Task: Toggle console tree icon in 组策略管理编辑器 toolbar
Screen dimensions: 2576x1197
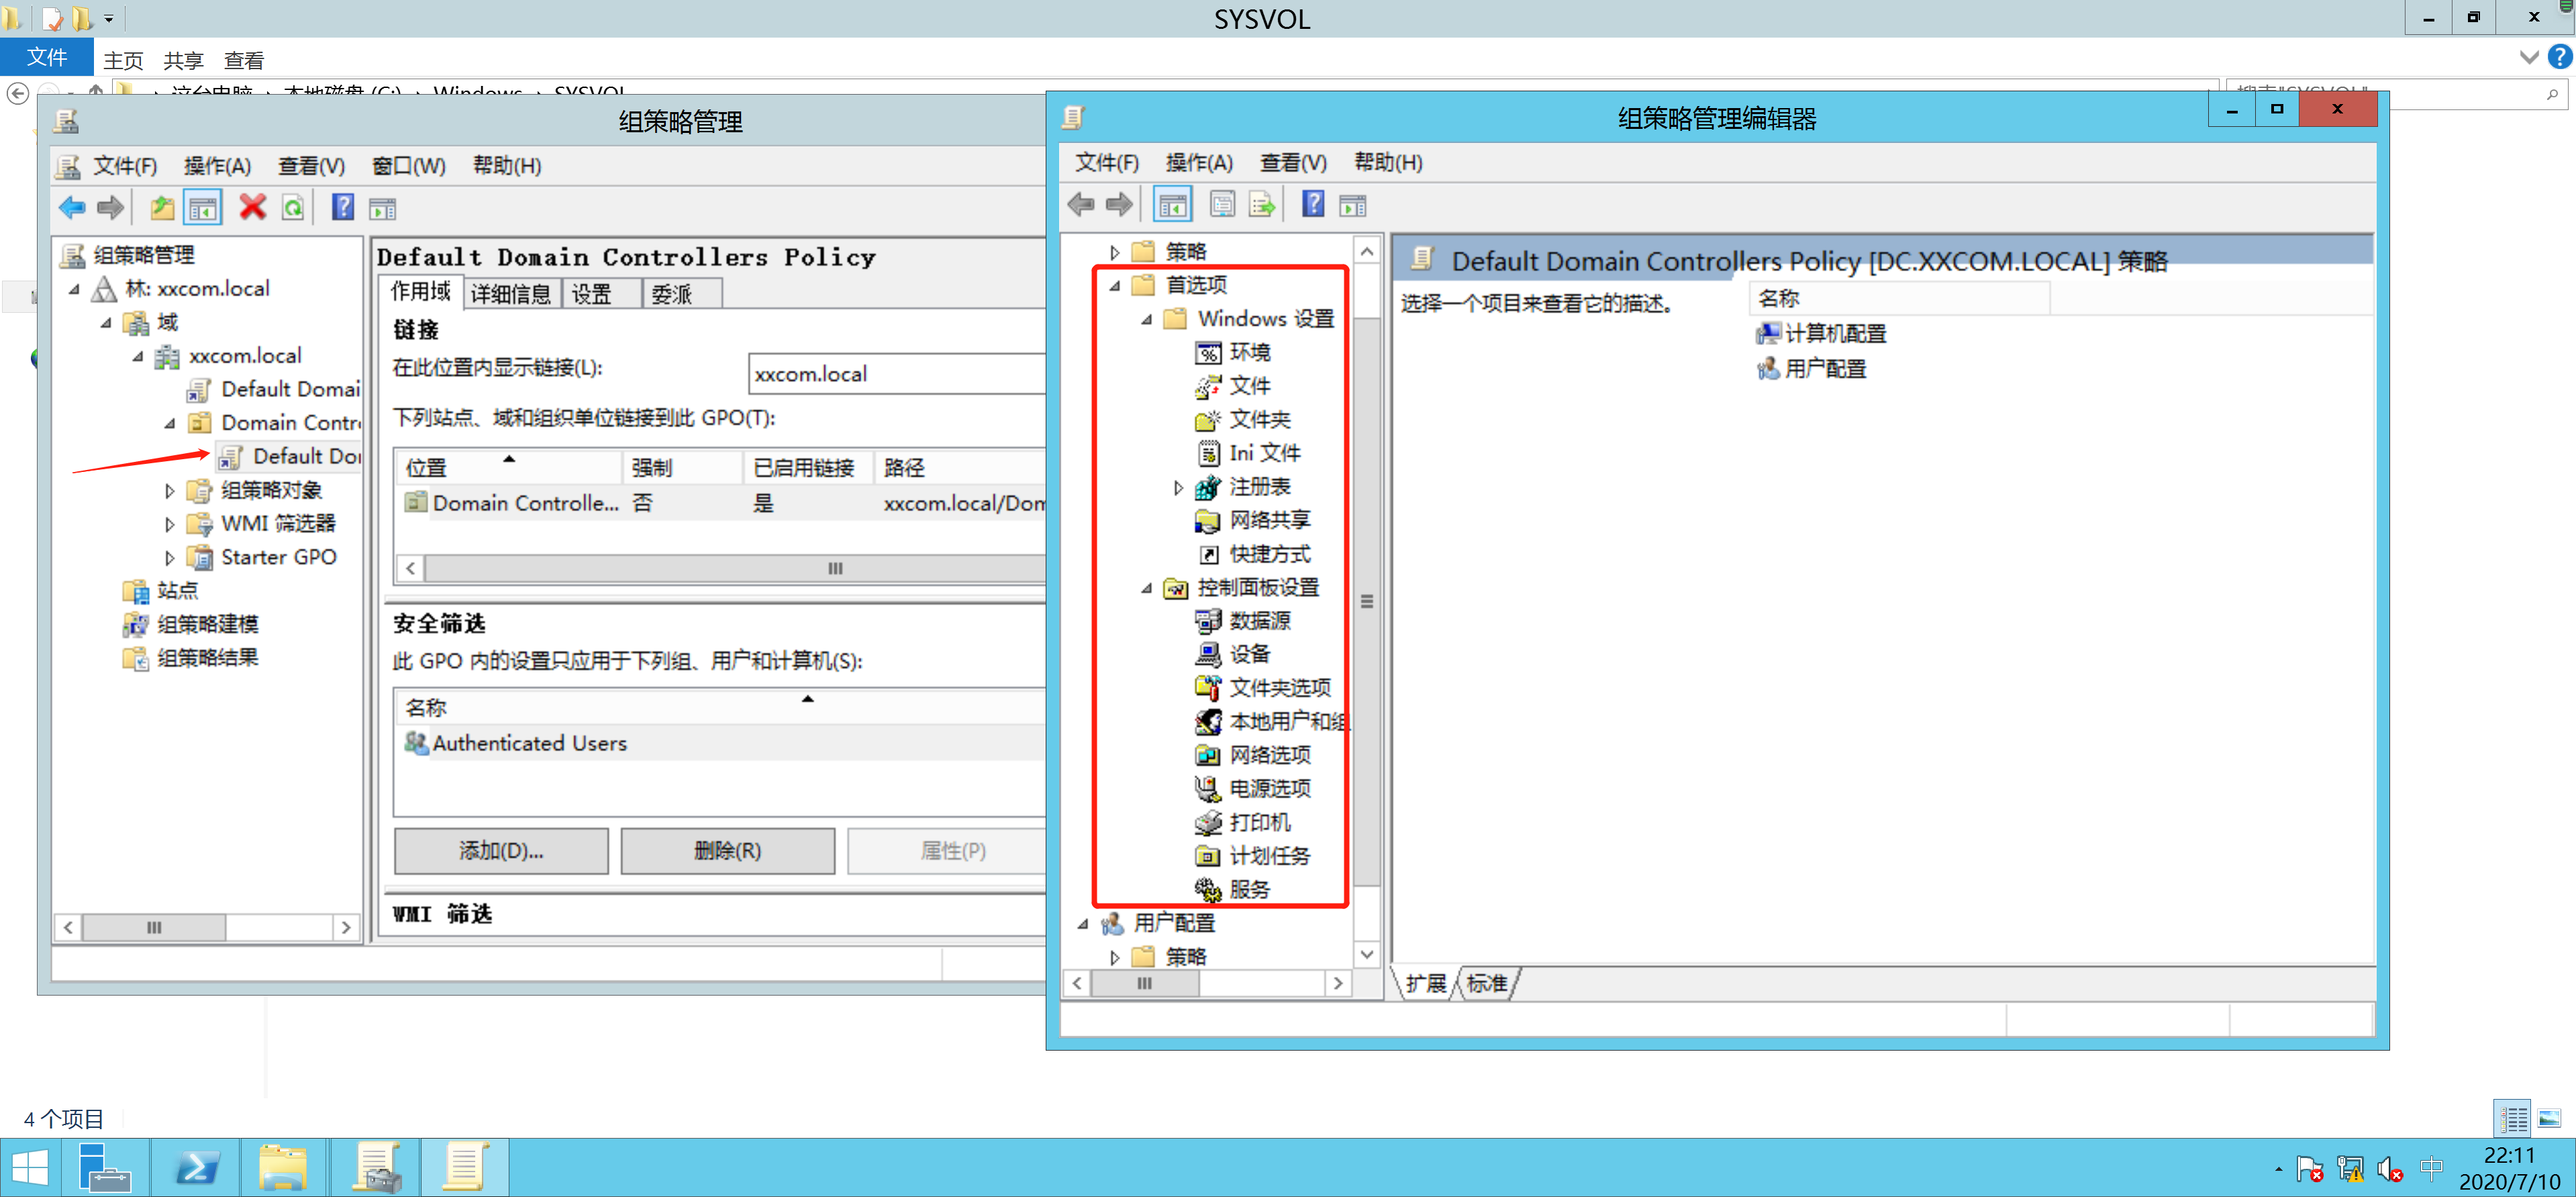Action: click(1172, 205)
